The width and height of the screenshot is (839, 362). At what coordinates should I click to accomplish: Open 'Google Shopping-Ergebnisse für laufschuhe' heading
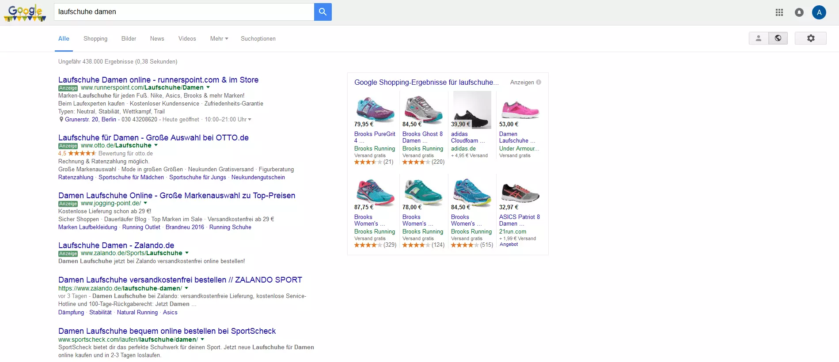426,83
